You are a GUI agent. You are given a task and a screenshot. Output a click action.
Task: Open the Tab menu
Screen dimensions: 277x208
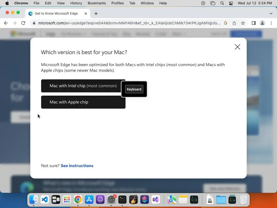(132, 3)
